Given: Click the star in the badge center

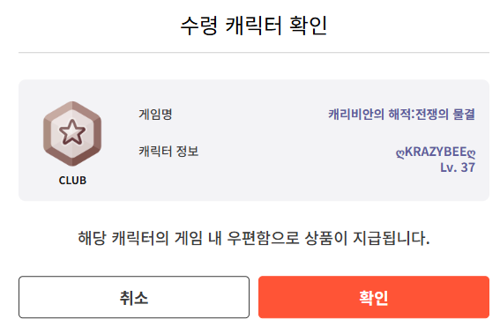Looking at the screenshot, I should point(72,132).
